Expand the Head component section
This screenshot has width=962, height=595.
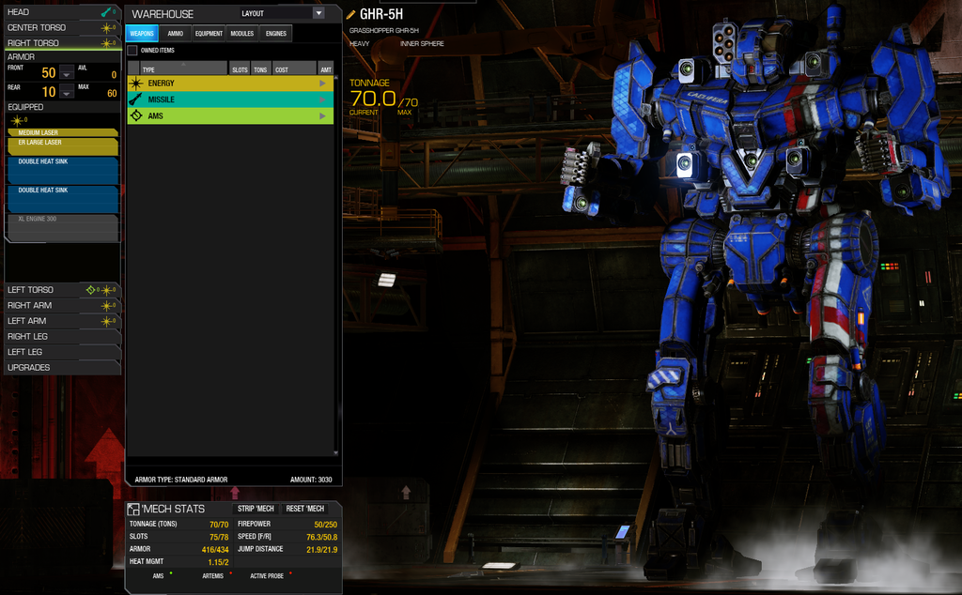[x=61, y=11]
